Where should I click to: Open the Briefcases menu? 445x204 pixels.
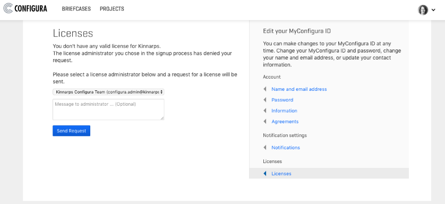click(76, 9)
